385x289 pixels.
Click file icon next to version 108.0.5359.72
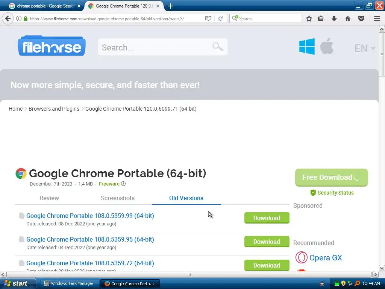[21, 263]
